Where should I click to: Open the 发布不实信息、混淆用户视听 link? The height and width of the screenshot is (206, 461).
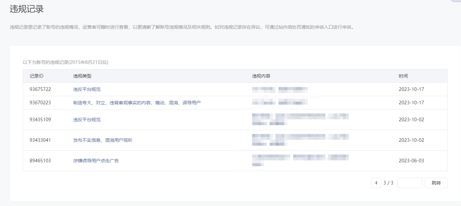point(102,140)
